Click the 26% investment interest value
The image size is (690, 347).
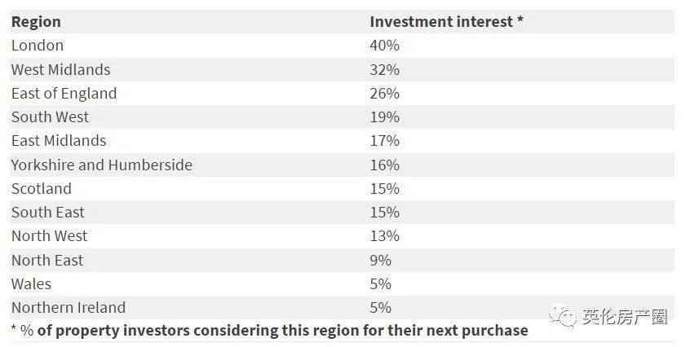click(x=384, y=94)
